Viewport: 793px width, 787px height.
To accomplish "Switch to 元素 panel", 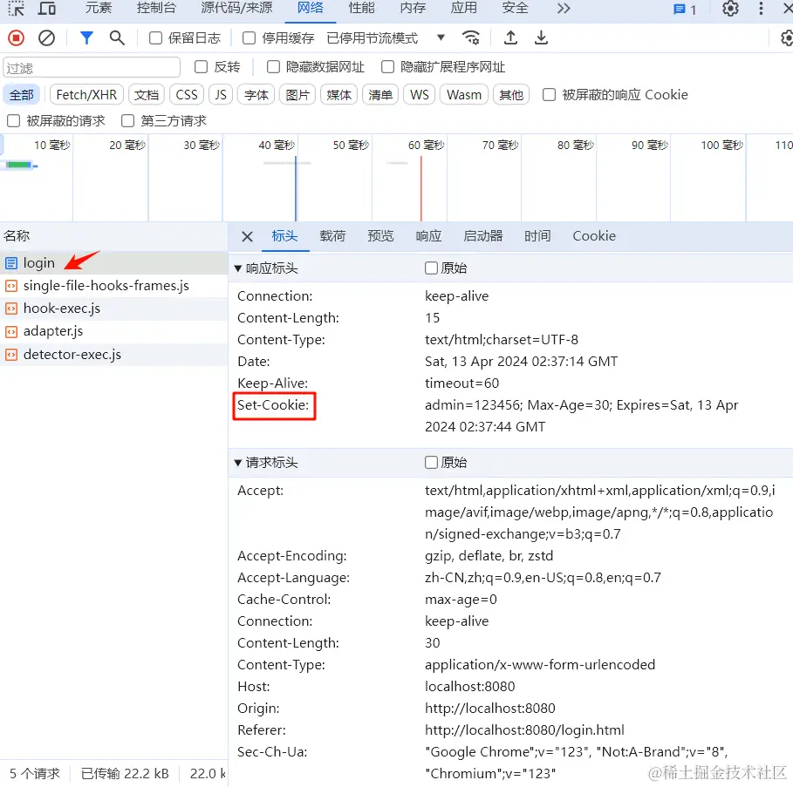I will coord(98,8).
